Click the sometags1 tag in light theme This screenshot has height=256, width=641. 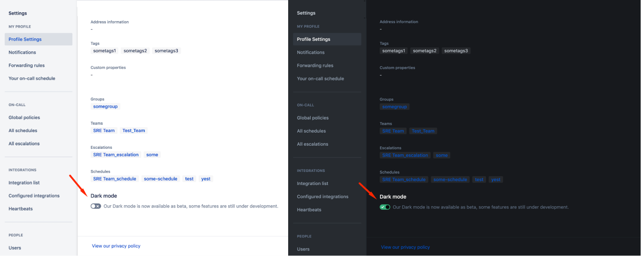pos(105,51)
